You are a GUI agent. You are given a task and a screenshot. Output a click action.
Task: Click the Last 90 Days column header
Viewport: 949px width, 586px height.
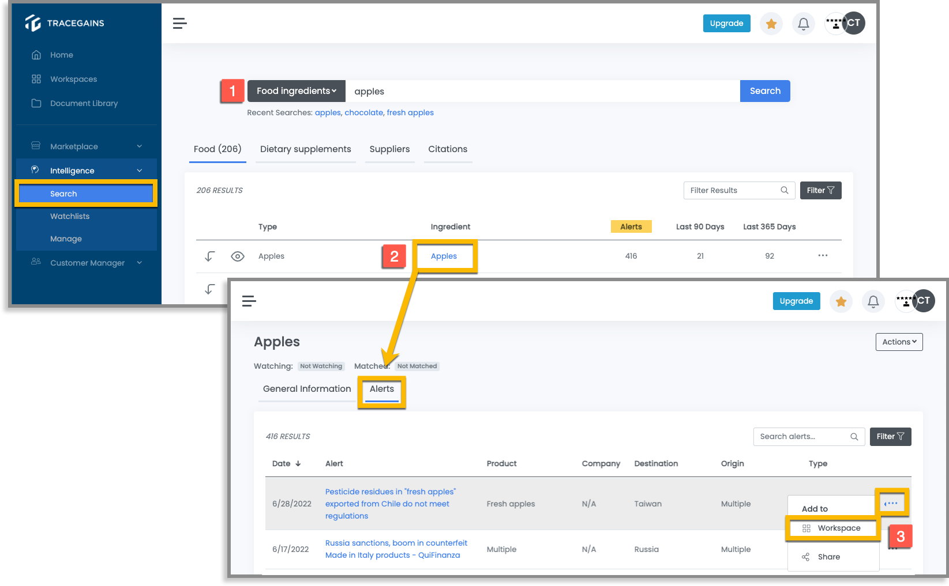[700, 226]
